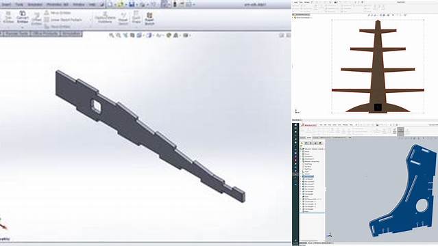Open the Edit Appearance sphere icon
The height and width of the screenshot is (246, 438).
pos(169,35)
